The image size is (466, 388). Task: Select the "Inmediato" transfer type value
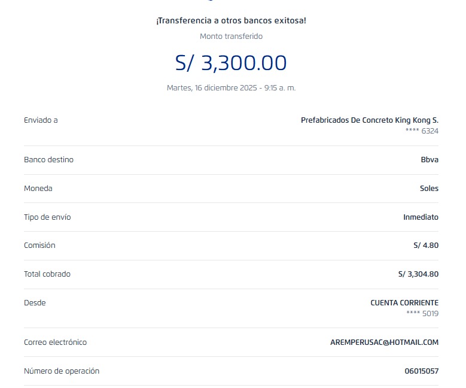pos(421,217)
